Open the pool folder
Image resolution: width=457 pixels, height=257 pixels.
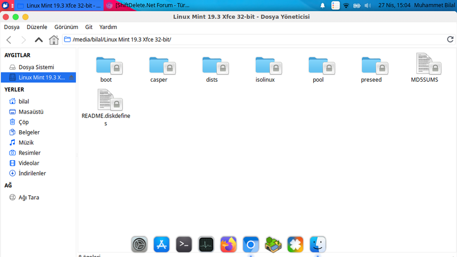(x=318, y=69)
